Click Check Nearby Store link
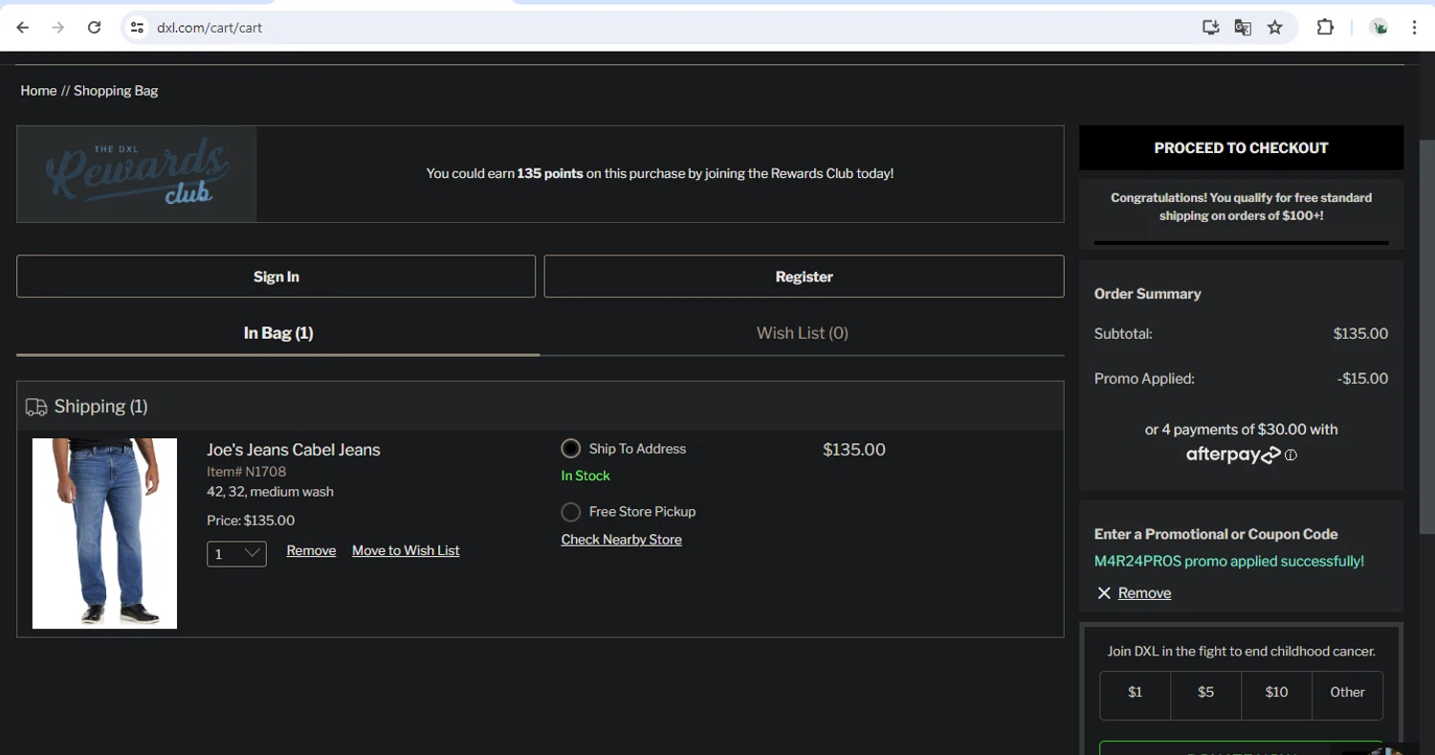 (x=621, y=540)
